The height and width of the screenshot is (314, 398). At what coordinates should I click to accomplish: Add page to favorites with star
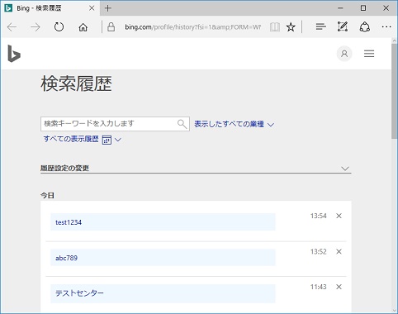(291, 27)
